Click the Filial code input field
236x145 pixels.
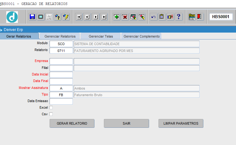click(61, 68)
